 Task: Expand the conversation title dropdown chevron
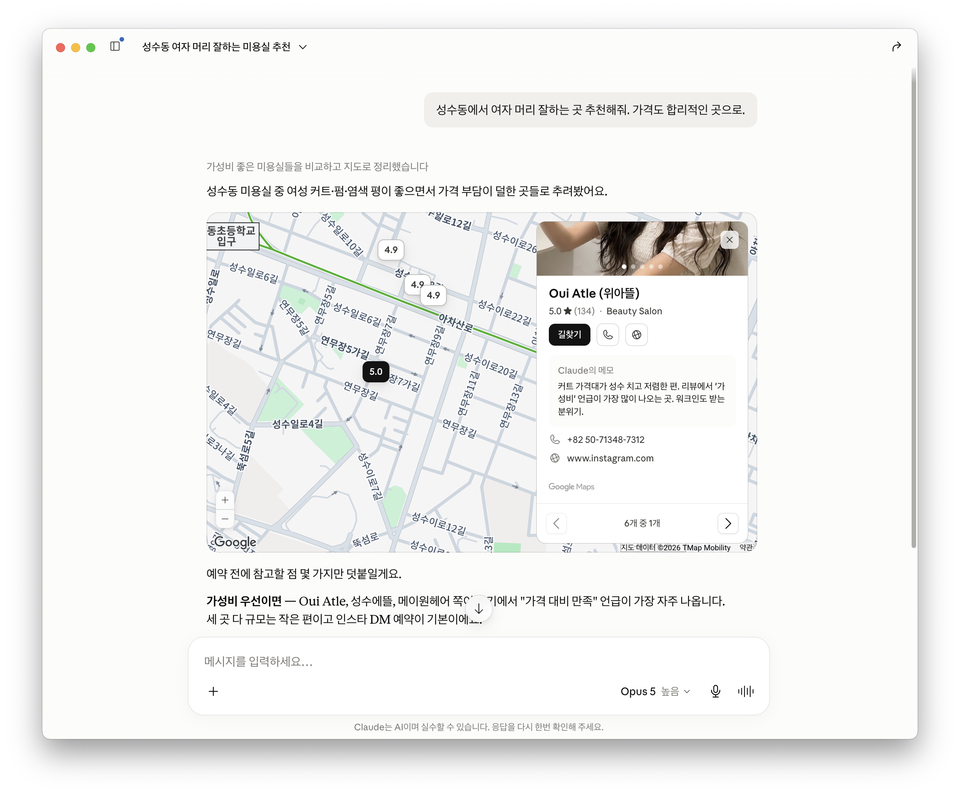(303, 47)
